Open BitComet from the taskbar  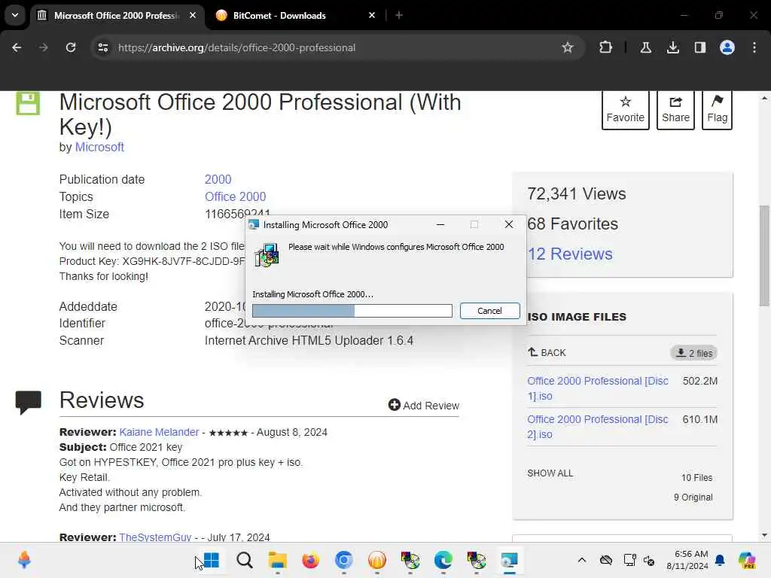[377, 560]
